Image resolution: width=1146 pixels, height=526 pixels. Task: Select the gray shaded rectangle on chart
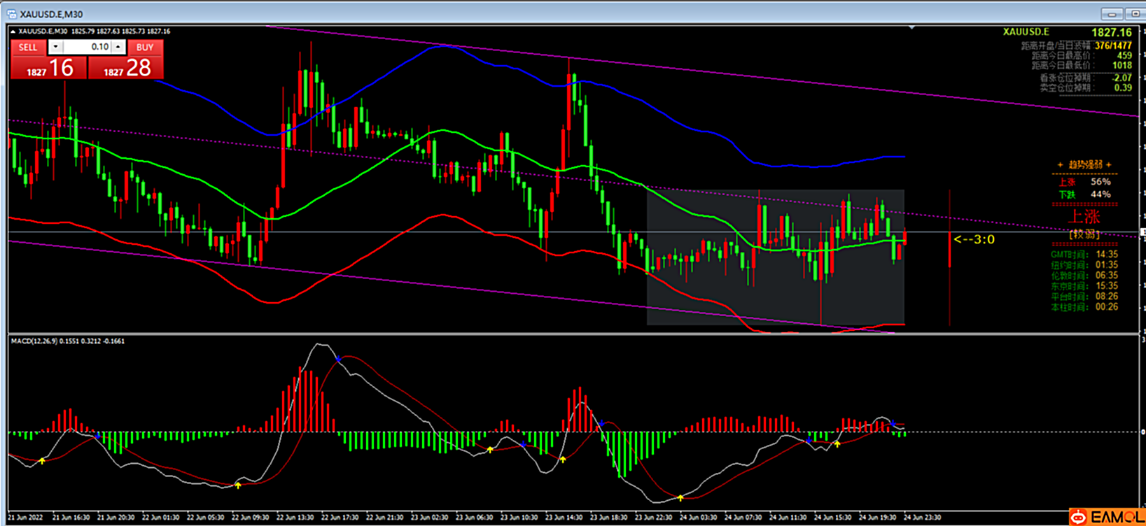coord(700,294)
